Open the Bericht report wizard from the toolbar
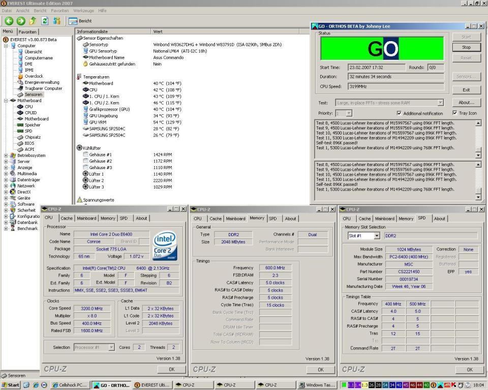488x390 pixels. [x=80, y=21]
